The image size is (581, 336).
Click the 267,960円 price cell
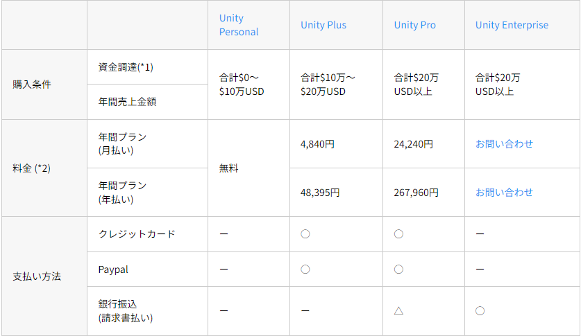pyautogui.click(x=416, y=193)
